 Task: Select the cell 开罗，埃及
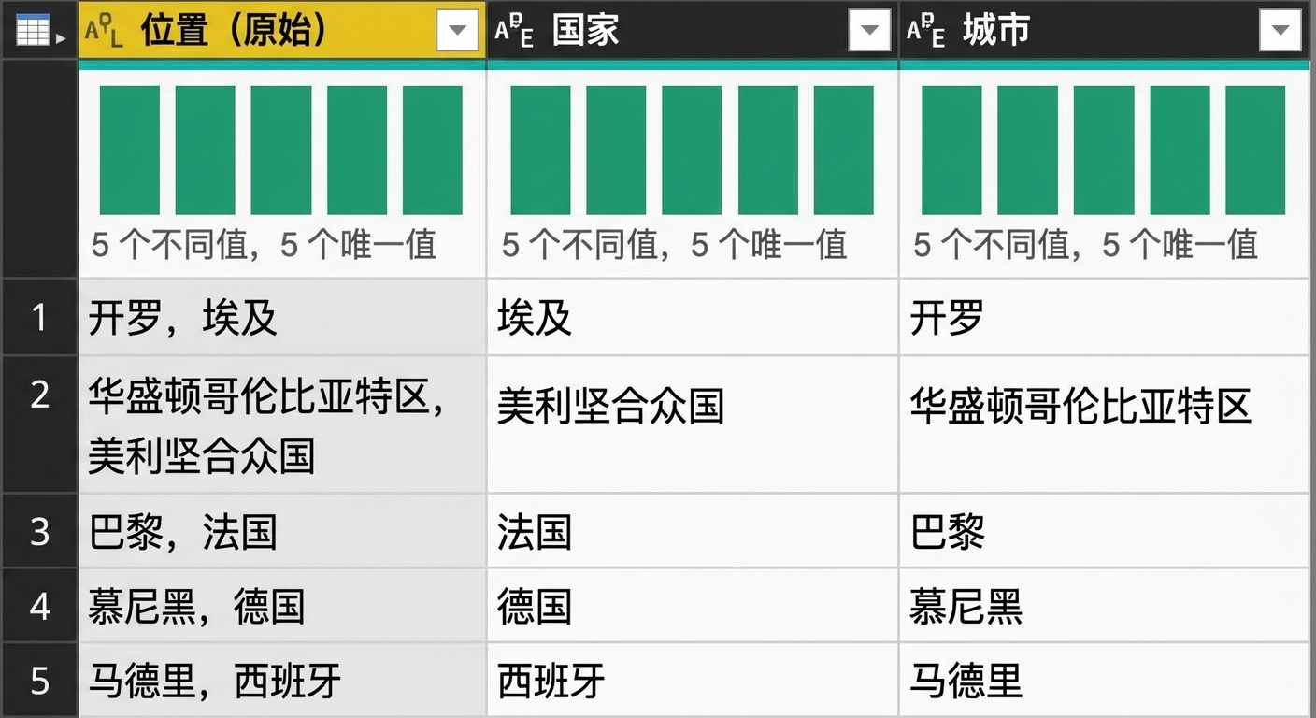[x=282, y=318]
